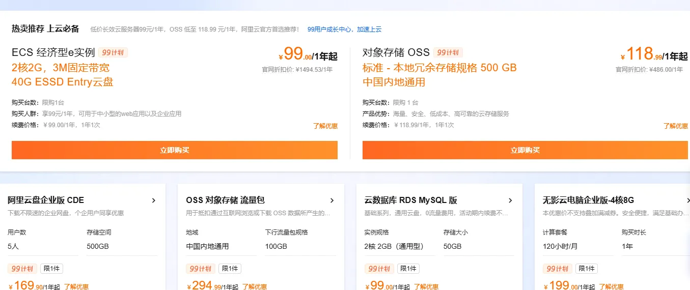Open 了解优惠 in the OSS 500 GB card

pos(676,126)
